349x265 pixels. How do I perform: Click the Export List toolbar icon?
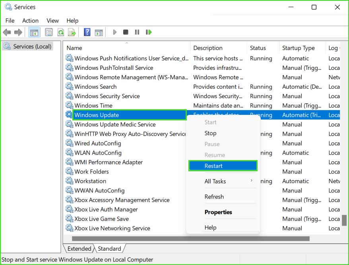point(72,32)
